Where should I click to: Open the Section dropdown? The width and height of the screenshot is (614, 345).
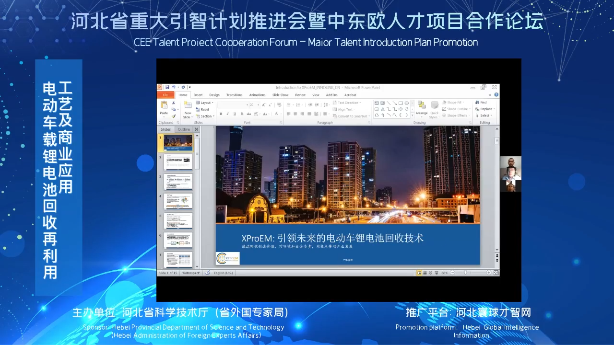click(205, 116)
